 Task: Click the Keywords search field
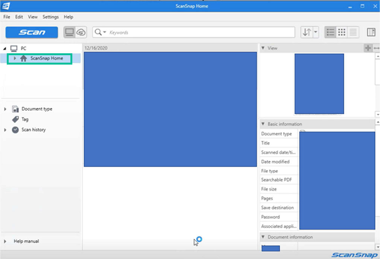[200, 32]
